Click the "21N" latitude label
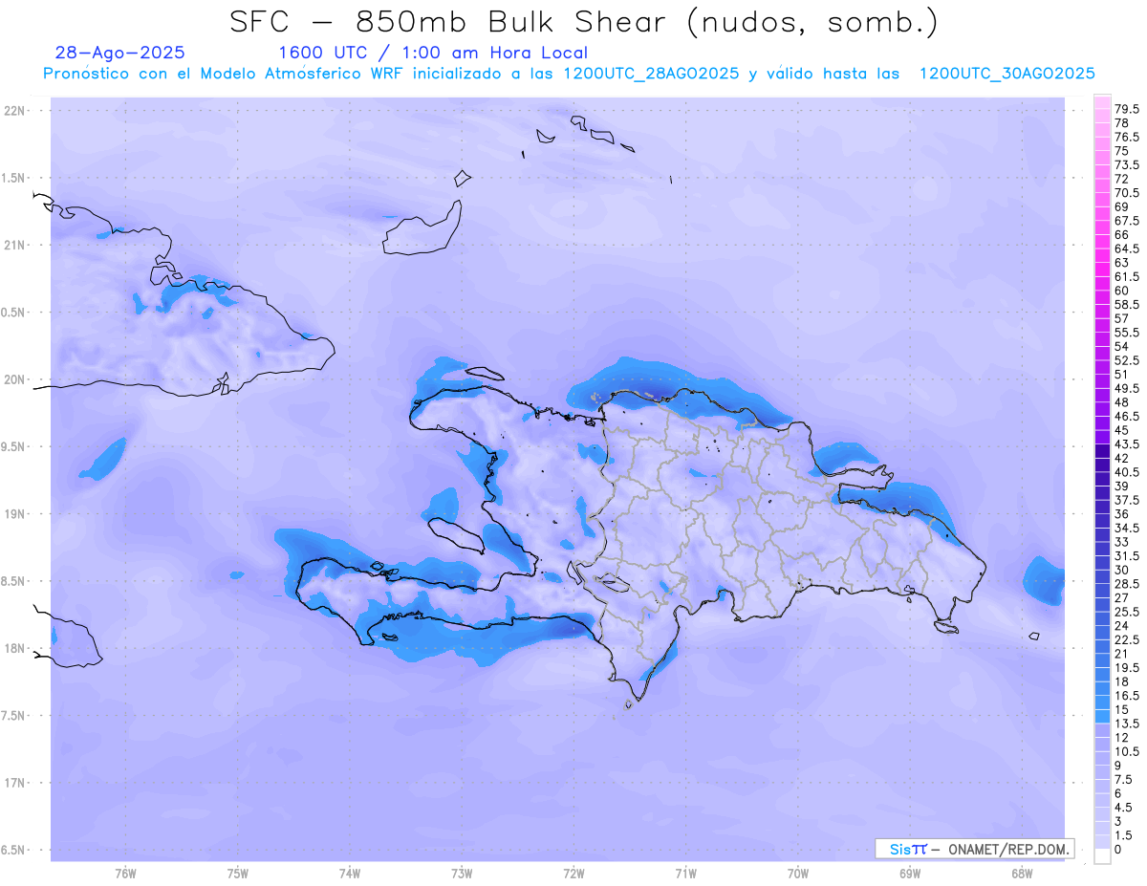Screen dimensions: 1147x886 14,245
